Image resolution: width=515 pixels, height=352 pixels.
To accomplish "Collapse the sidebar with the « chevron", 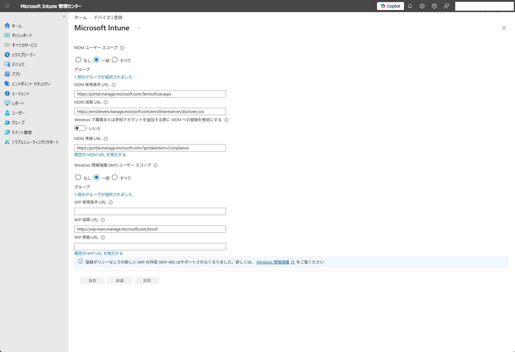I will tap(64, 17).
